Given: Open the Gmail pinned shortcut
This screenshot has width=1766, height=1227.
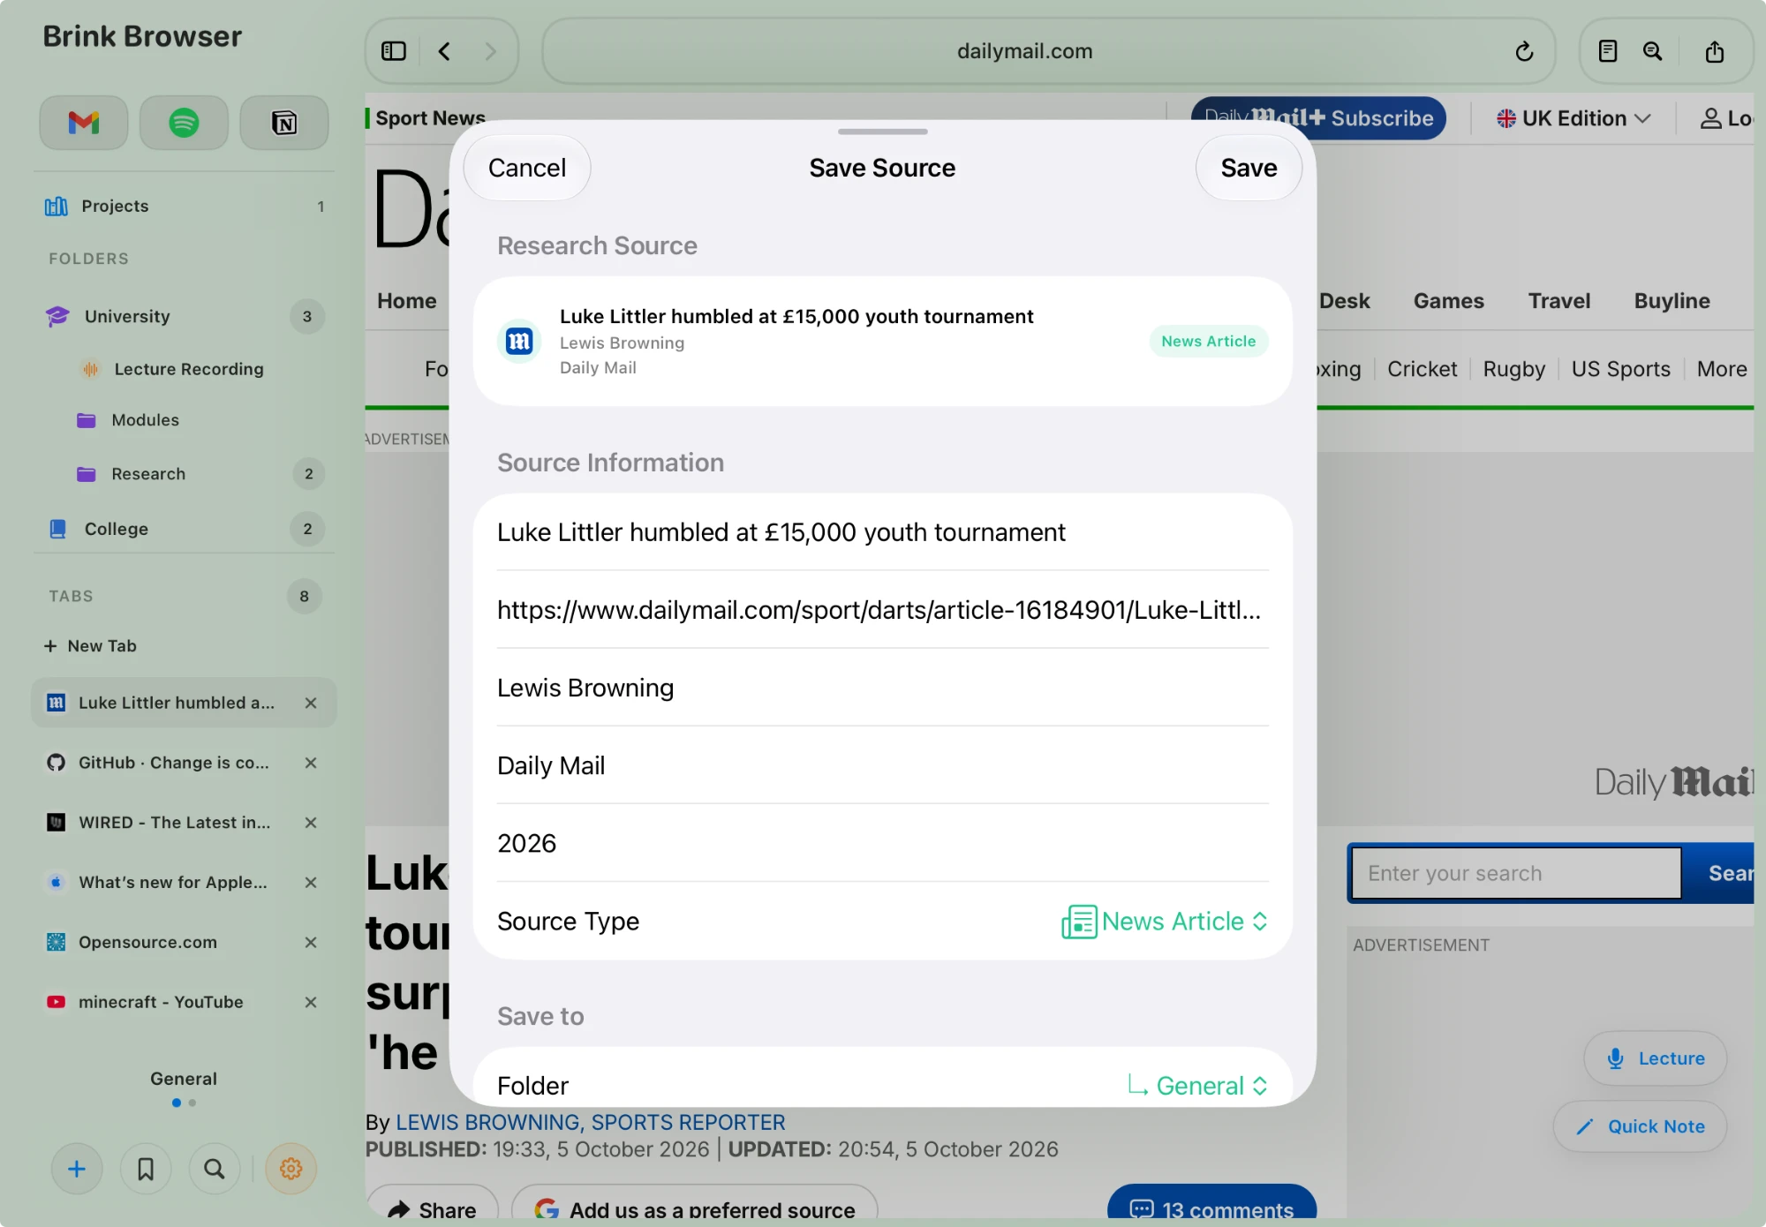Looking at the screenshot, I should tap(84, 123).
